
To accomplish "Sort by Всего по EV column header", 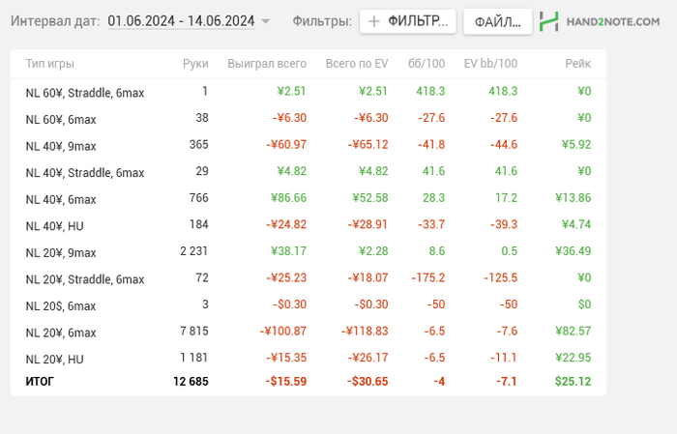I will click(x=357, y=64).
